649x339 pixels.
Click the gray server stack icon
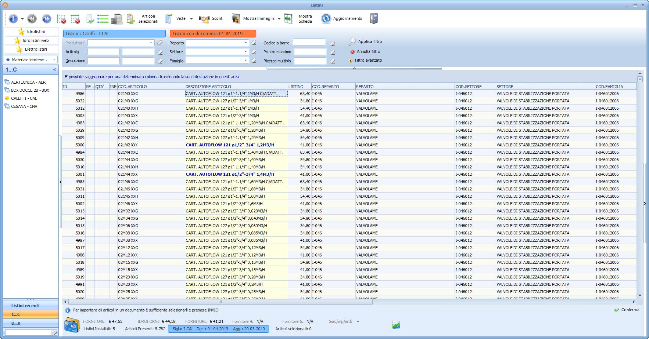(x=117, y=19)
